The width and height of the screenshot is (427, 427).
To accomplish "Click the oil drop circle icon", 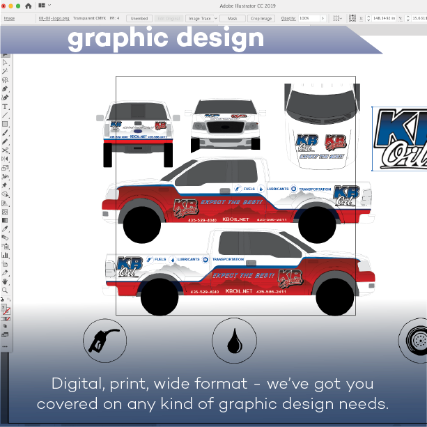I will click(235, 341).
